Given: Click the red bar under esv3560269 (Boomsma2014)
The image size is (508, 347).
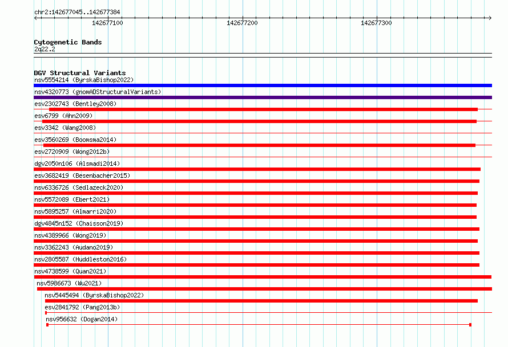Looking at the screenshot, I should point(259,145).
